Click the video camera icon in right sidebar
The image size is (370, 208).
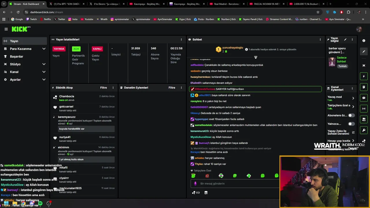click(x=364, y=119)
